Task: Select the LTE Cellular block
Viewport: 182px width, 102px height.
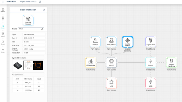Action: coord(90,62)
